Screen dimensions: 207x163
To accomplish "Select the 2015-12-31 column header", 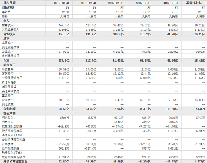I will (x=170, y=3).
